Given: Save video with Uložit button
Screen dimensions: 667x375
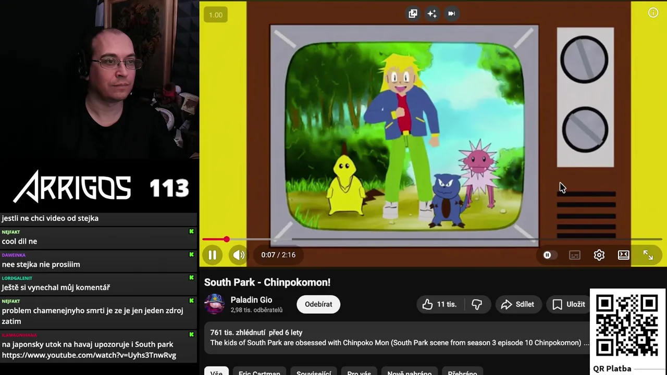Looking at the screenshot, I should tap(569, 304).
